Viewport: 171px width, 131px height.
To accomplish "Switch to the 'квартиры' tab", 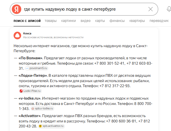I will pyautogui.click(x=137, y=21).
